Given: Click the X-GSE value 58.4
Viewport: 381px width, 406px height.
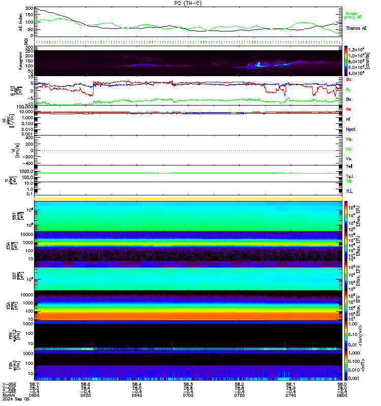Looking at the screenshot, I should point(137,385).
